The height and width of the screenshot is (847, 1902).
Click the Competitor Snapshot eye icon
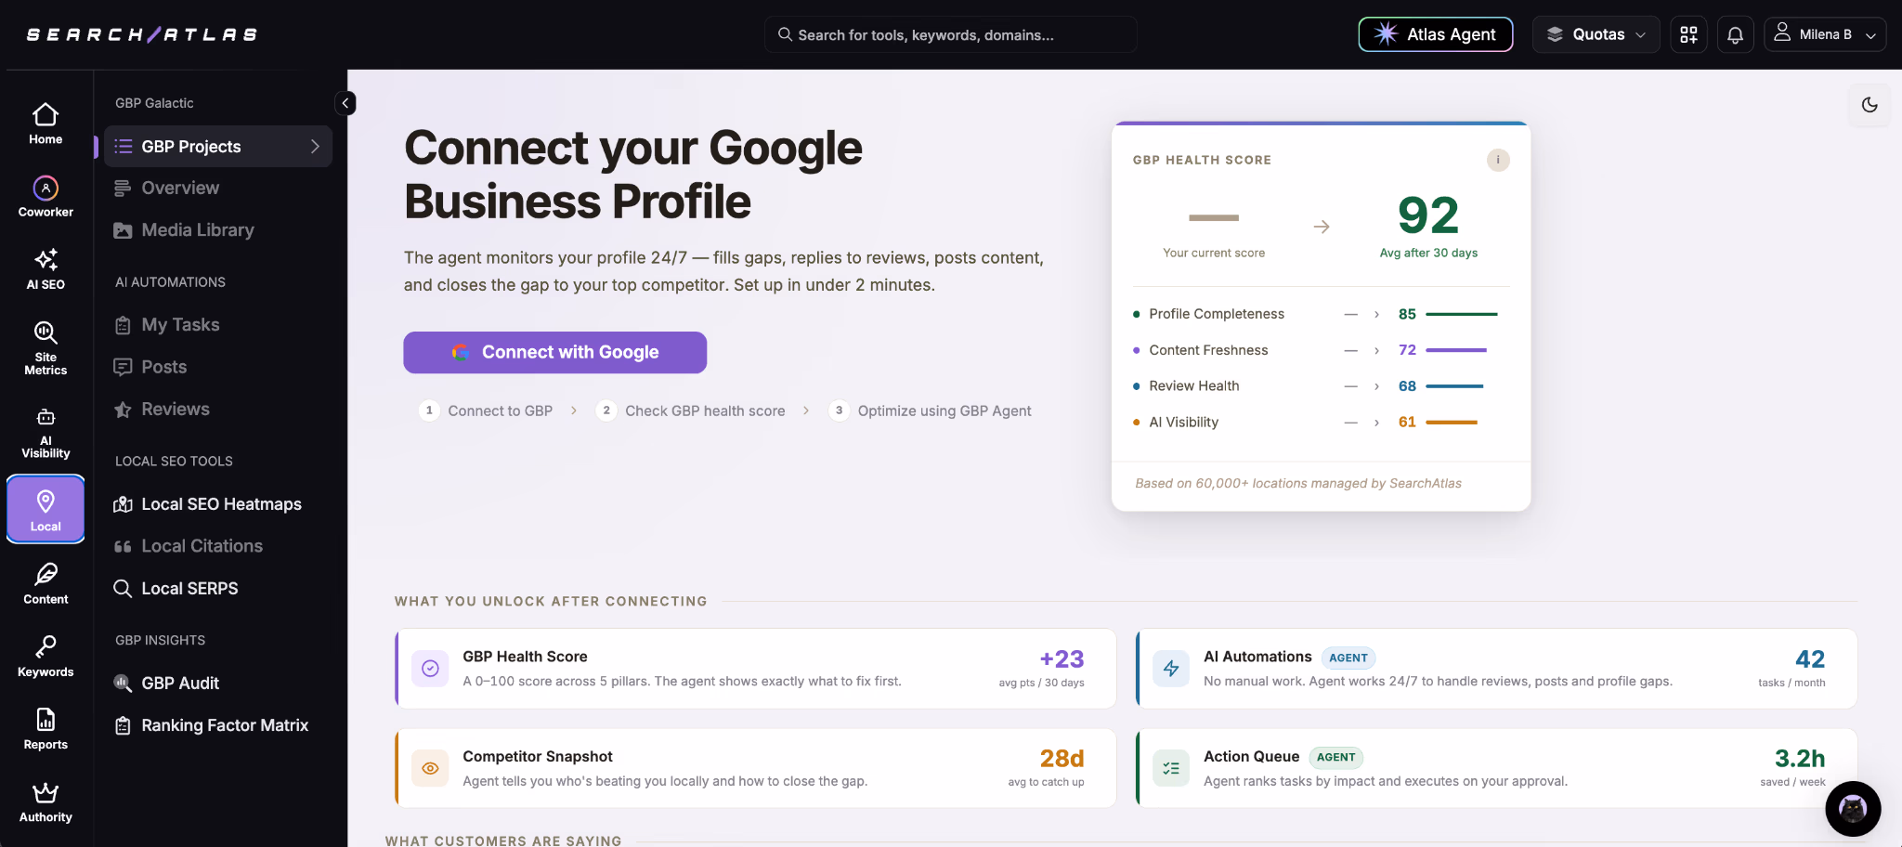click(x=430, y=768)
